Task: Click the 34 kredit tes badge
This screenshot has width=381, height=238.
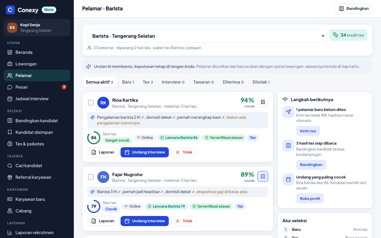Action: point(349,35)
